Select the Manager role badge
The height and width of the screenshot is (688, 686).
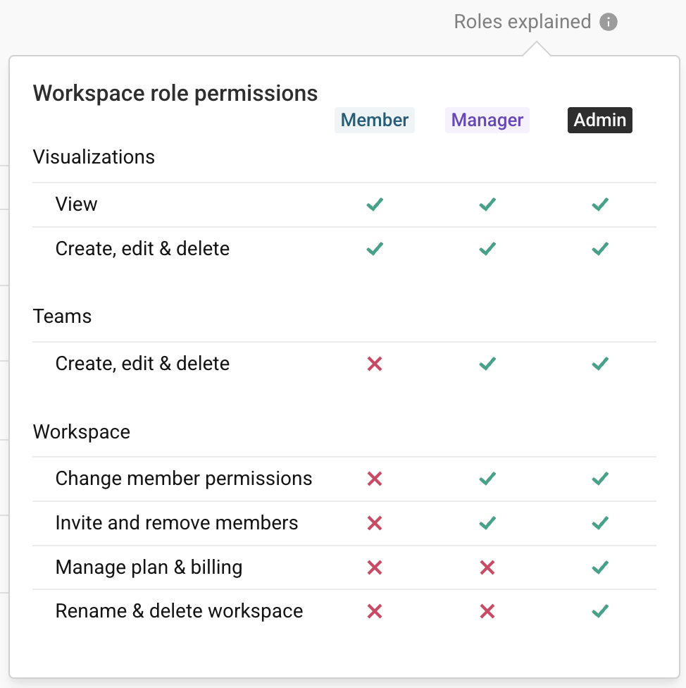[x=487, y=120]
